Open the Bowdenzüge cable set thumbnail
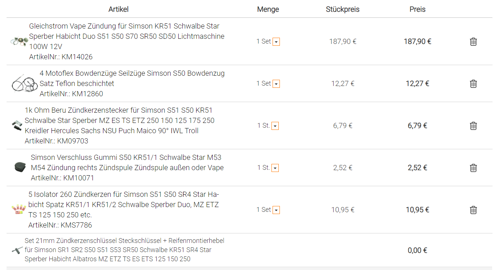This screenshot has width=502, height=270. [x=24, y=84]
